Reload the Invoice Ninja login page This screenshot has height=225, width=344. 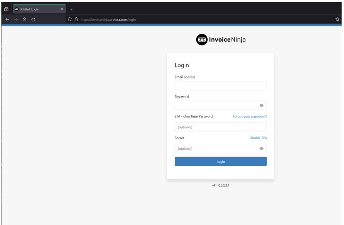click(x=33, y=20)
